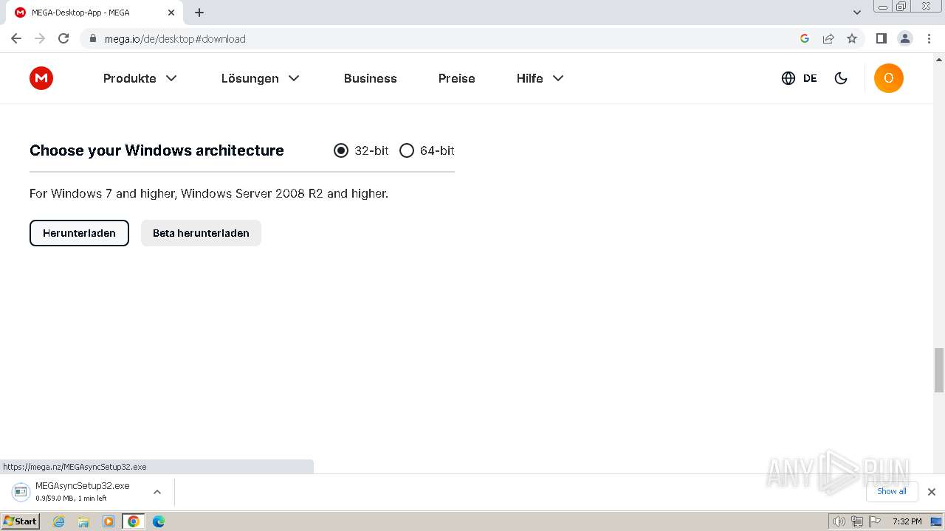Open the tab search dropdown arrow
Image resolution: width=945 pixels, height=531 pixels.
857,13
